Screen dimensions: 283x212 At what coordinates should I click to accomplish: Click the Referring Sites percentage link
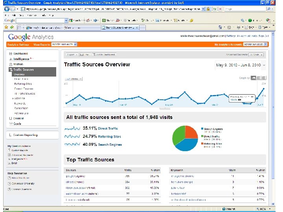pyautogui.click(x=109, y=137)
